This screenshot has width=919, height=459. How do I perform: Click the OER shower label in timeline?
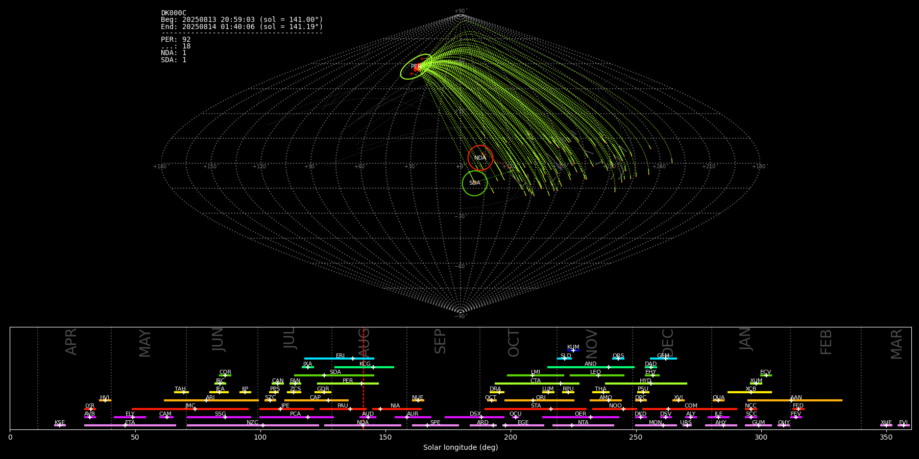[x=581, y=414]
